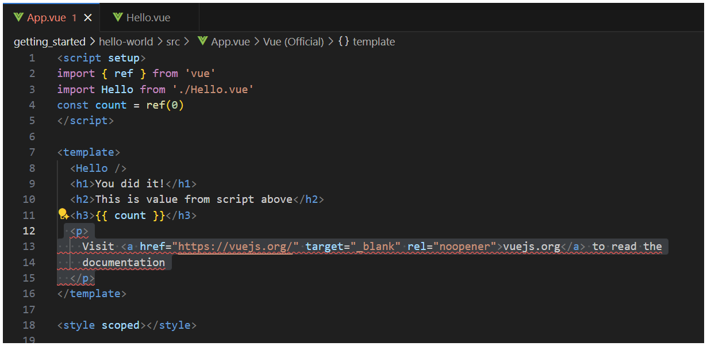The width and height of the screenshot is (707, 346).
Task: Select the App.vue tab
Action: [47, 18]
